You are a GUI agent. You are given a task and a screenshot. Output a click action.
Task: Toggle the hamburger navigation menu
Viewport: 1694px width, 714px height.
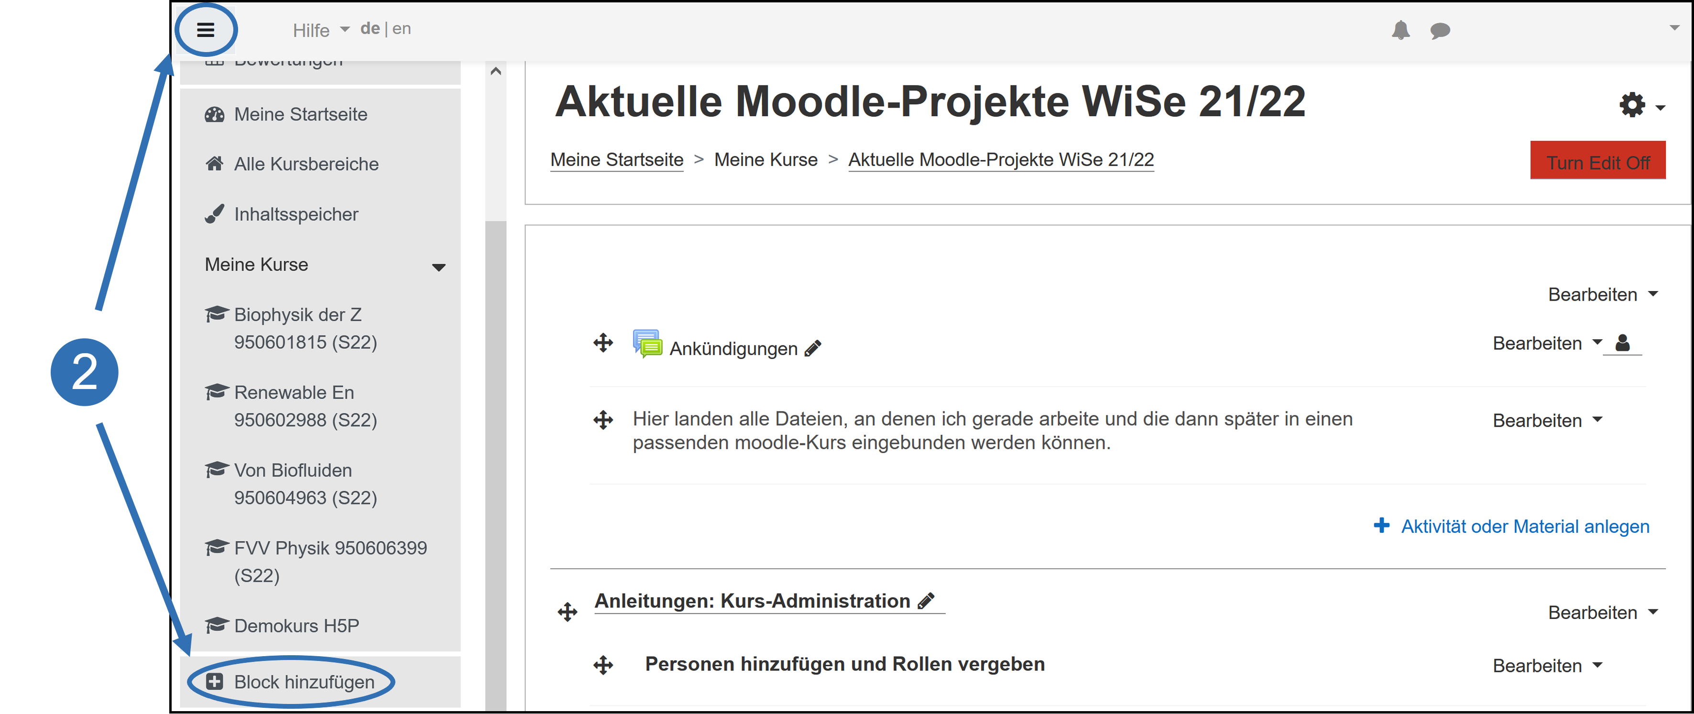(x=205, y=30)
